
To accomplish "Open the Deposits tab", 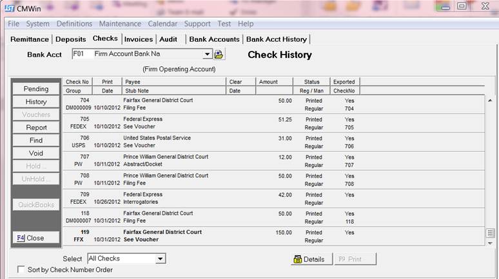I will click(70, 39).
